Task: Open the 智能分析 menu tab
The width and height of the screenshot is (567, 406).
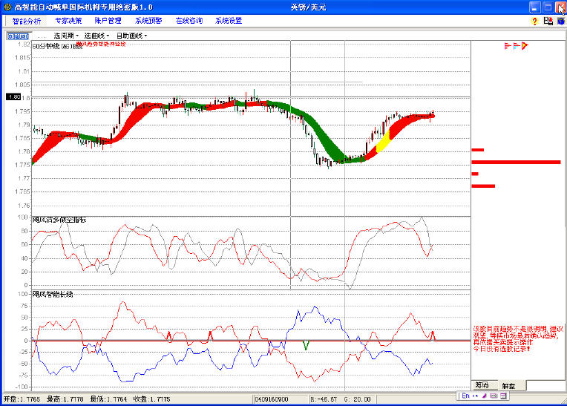Action: point(27,21)
